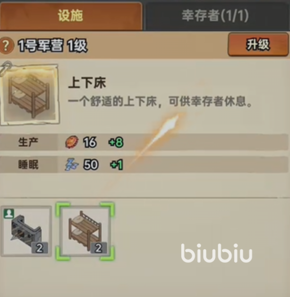Select the 生产 production row
This screenshot has height=297, width=290.
[144, 142]
